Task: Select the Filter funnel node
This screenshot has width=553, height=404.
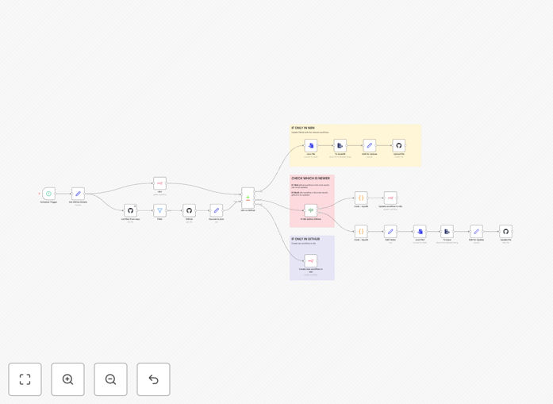Action: pyautogui.click(x=159, y=210)
